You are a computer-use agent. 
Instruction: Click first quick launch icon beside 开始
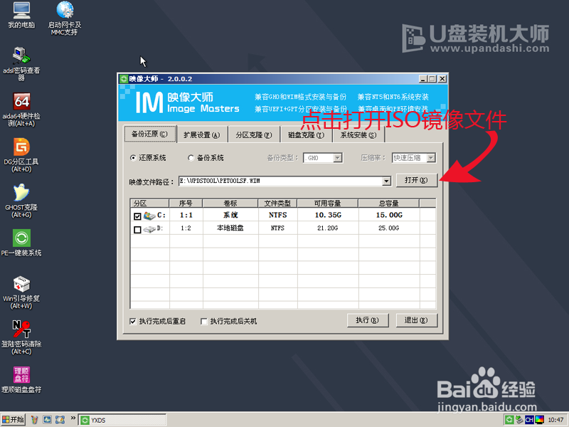click(x=34, y=420)
